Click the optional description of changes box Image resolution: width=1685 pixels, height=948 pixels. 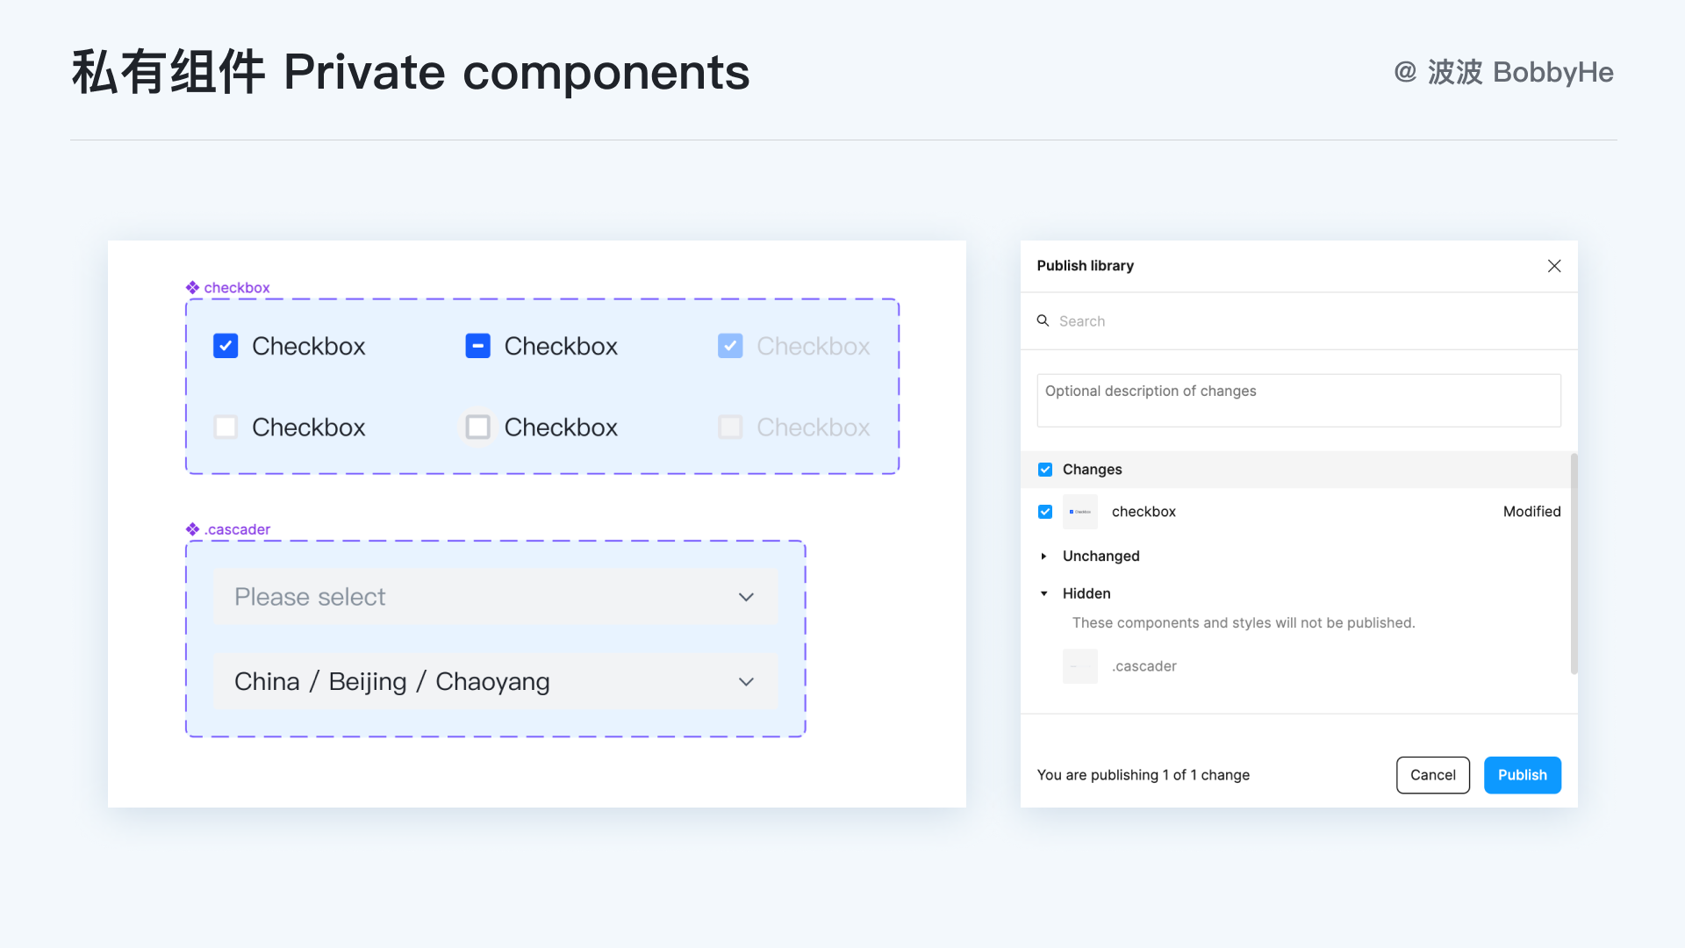click(x=1299, y=400)
